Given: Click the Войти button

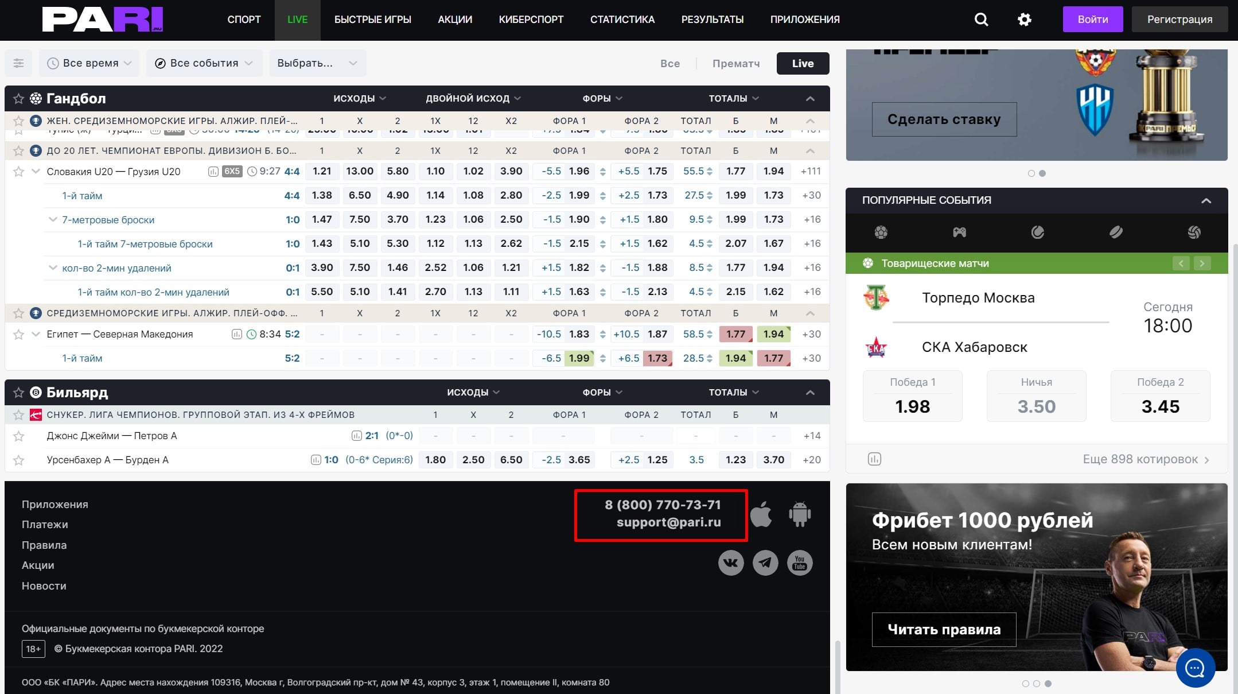Looking at the screenshot, I should pyautogui.click(x=1093, y=20).
